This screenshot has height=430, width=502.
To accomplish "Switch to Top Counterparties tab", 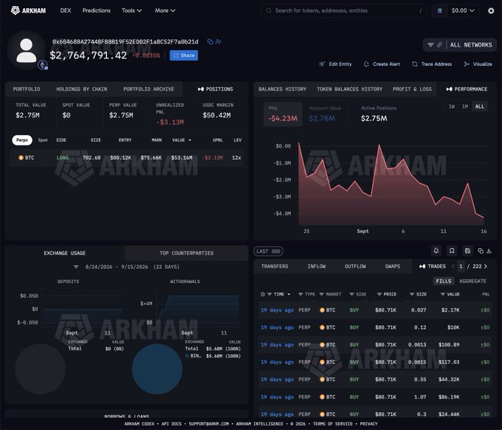I will pos(186,253).
